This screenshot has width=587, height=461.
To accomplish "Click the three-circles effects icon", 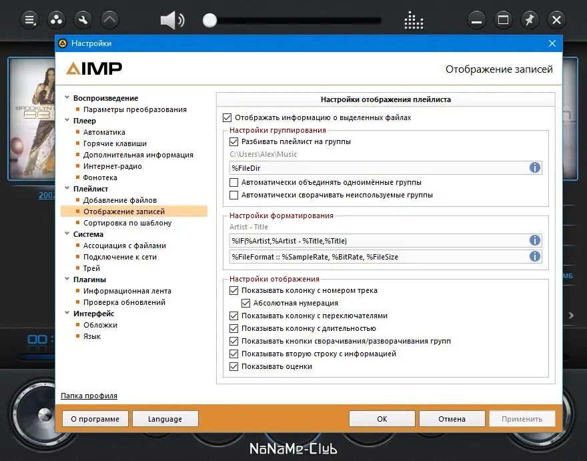I will 57,19.
